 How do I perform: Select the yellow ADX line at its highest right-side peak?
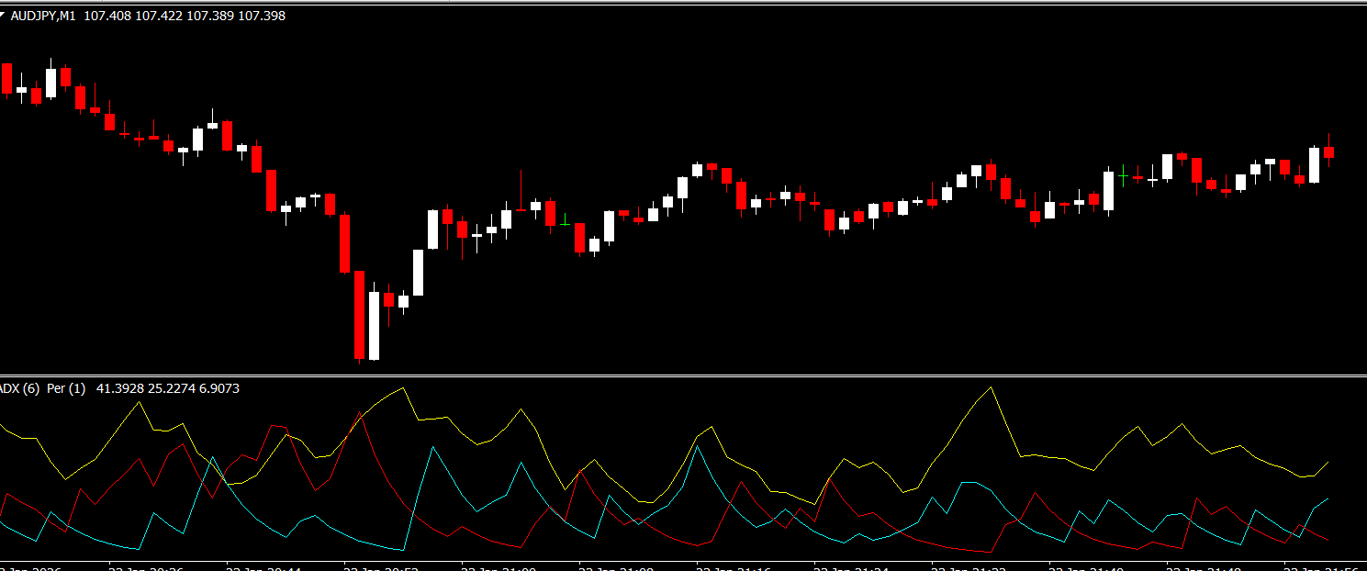tap(991, 388)
